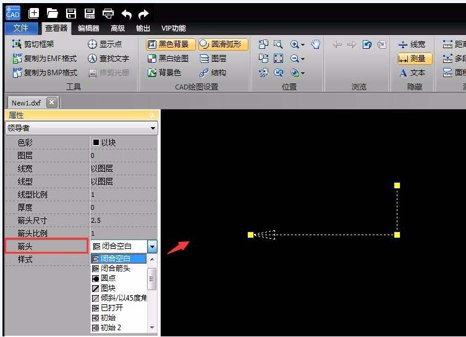The width and height of the screenshot is (466, 337).
Task: Choose 已打开 arrow style
Action: point(119,308)
